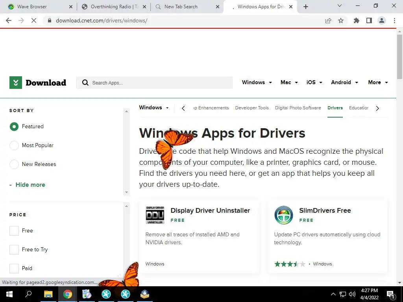Share this page via share icon
This screenshot has height=302, width=403.
coord(328,20)
